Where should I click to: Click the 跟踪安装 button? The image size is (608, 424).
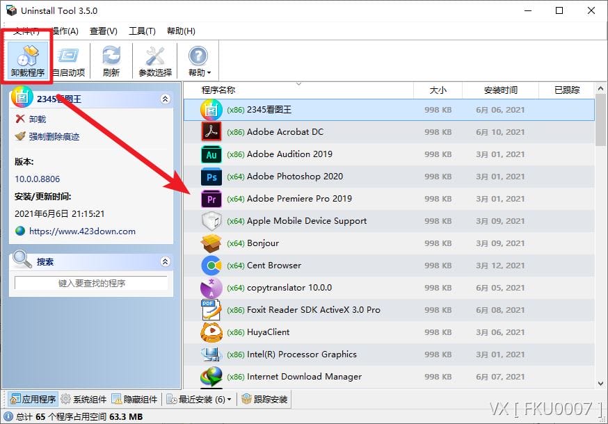tap(264, 399)
